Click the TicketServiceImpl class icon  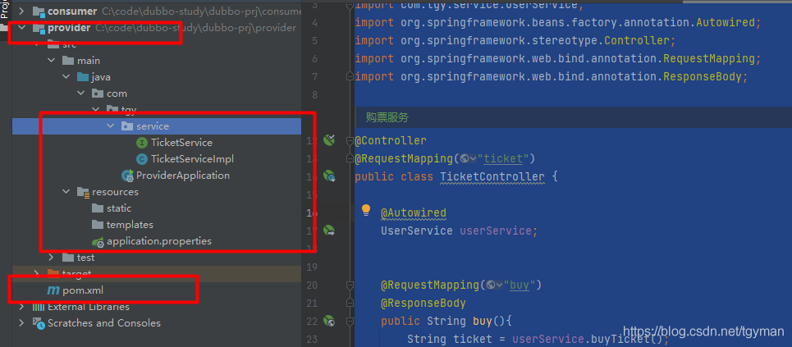pos(142,159)
